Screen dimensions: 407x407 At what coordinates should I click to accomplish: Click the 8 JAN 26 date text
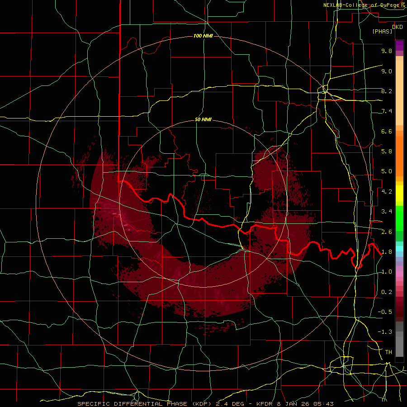pos(294,404)
